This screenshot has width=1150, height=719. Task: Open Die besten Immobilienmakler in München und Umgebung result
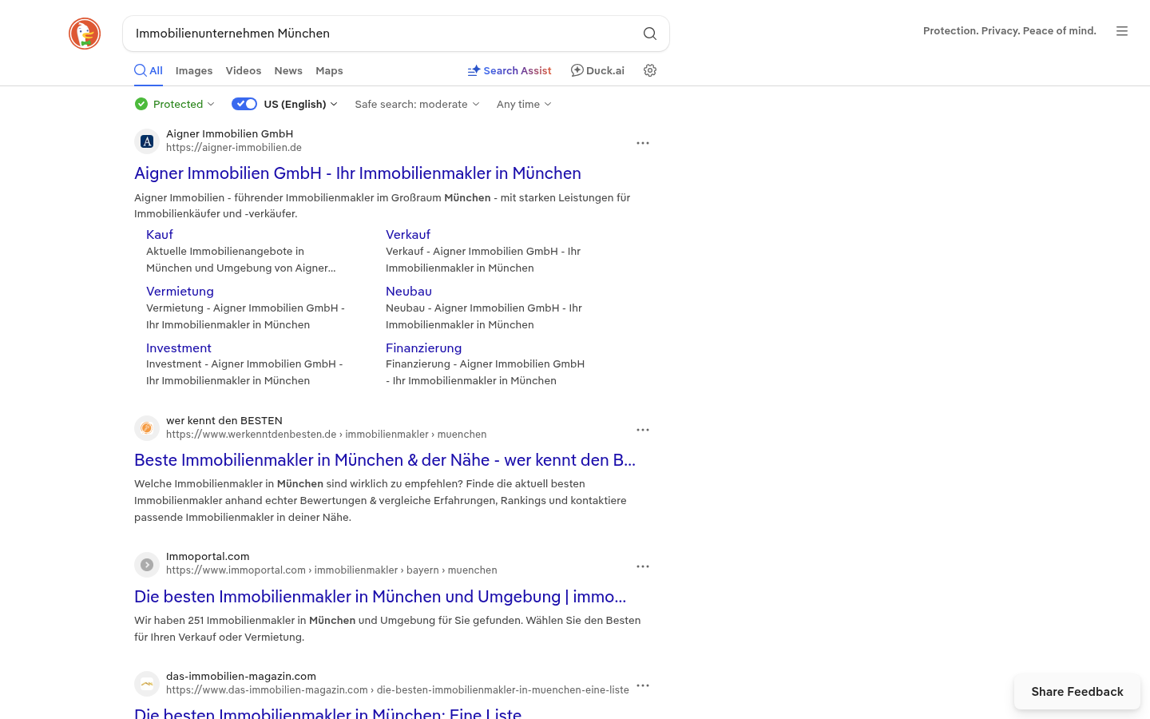[380, 597]
